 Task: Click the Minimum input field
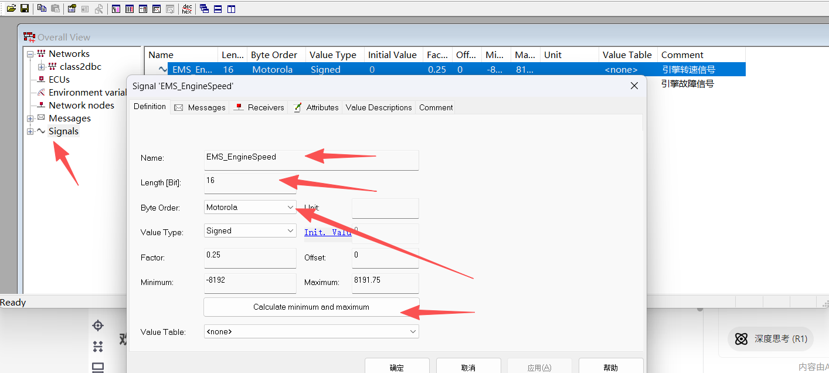point(250,283)
